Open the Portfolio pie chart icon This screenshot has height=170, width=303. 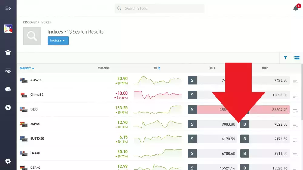(8, 89)
